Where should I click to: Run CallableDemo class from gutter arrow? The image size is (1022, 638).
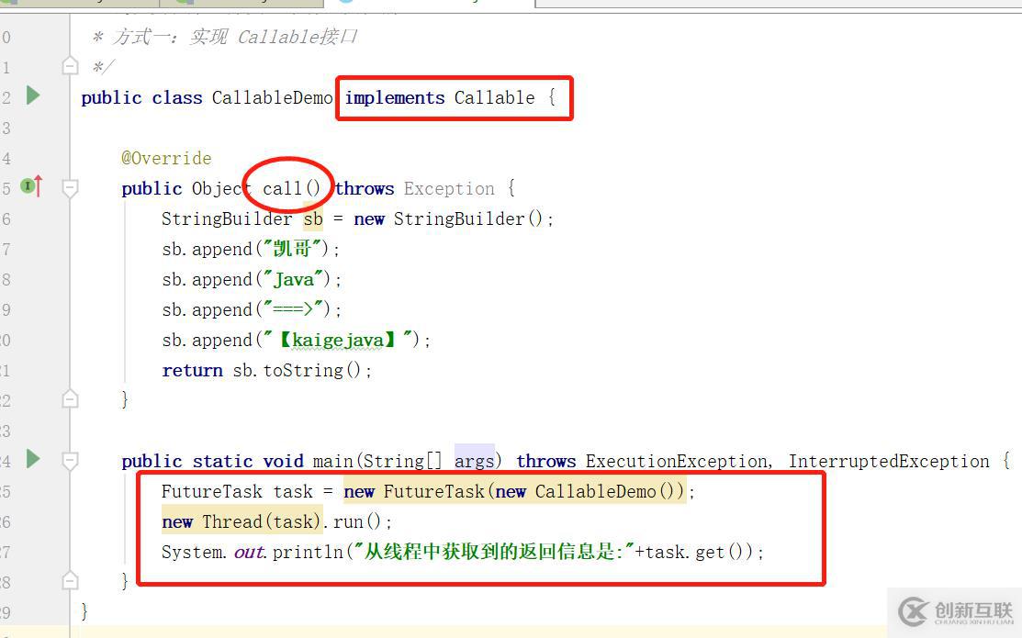pos(32,95)
